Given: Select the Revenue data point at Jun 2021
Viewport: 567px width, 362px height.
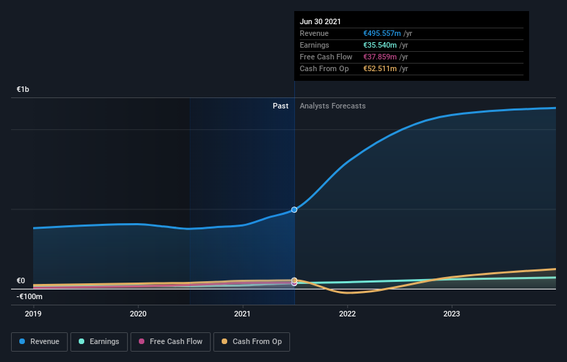Looking at the screenshot, I should (x=294, y=210).
